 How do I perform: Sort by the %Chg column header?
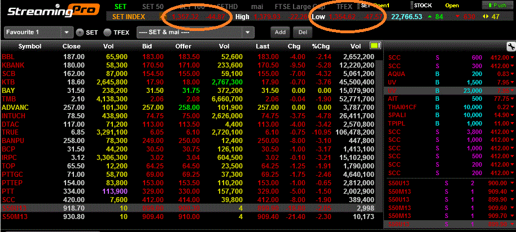[x=321, y=46]
